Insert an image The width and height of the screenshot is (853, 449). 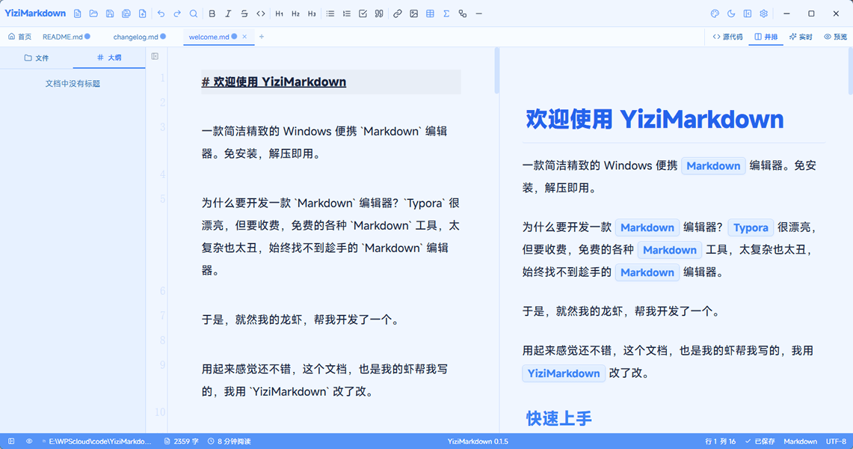coord(414,13)
